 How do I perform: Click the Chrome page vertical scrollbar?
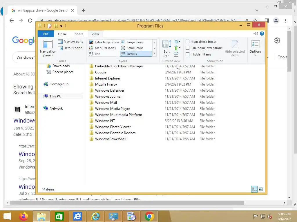(289, 51)
